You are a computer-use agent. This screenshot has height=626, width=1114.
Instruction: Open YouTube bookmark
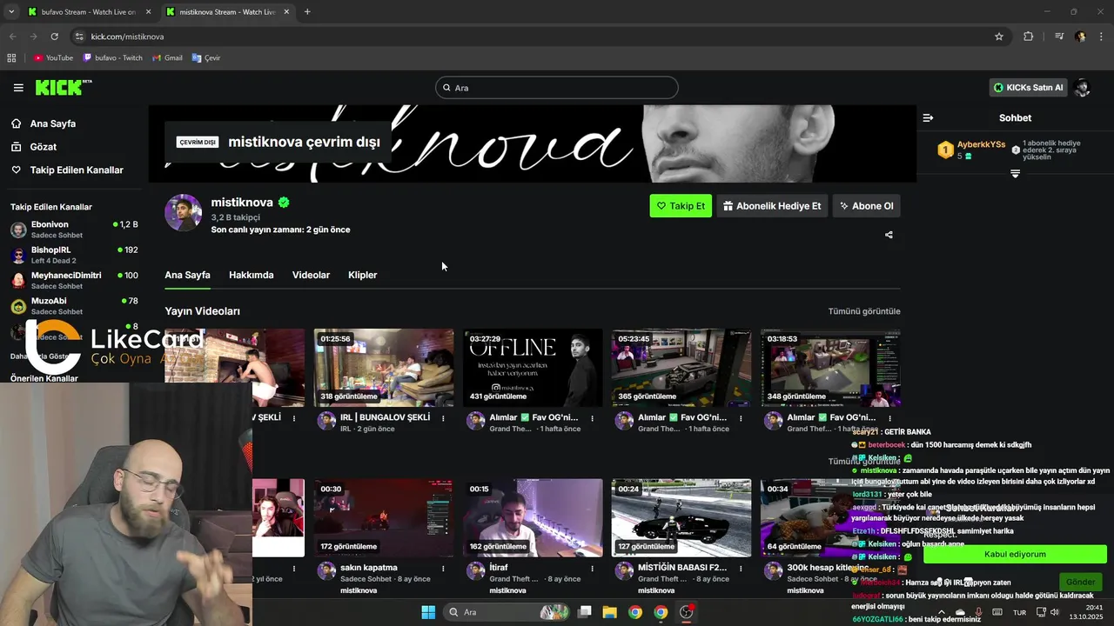click(x=53, y=57)
